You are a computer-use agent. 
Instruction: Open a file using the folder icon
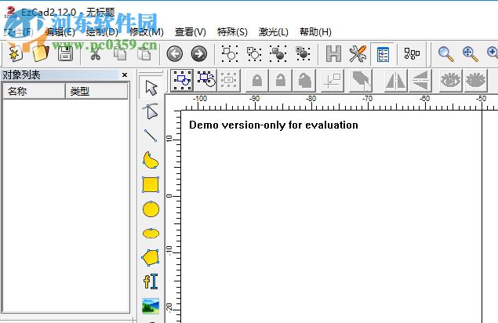point(41,53)
